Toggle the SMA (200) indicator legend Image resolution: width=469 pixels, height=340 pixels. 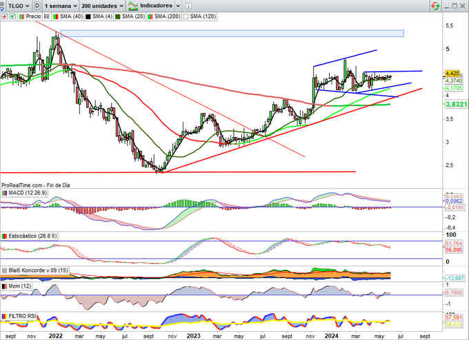[164, 17]
